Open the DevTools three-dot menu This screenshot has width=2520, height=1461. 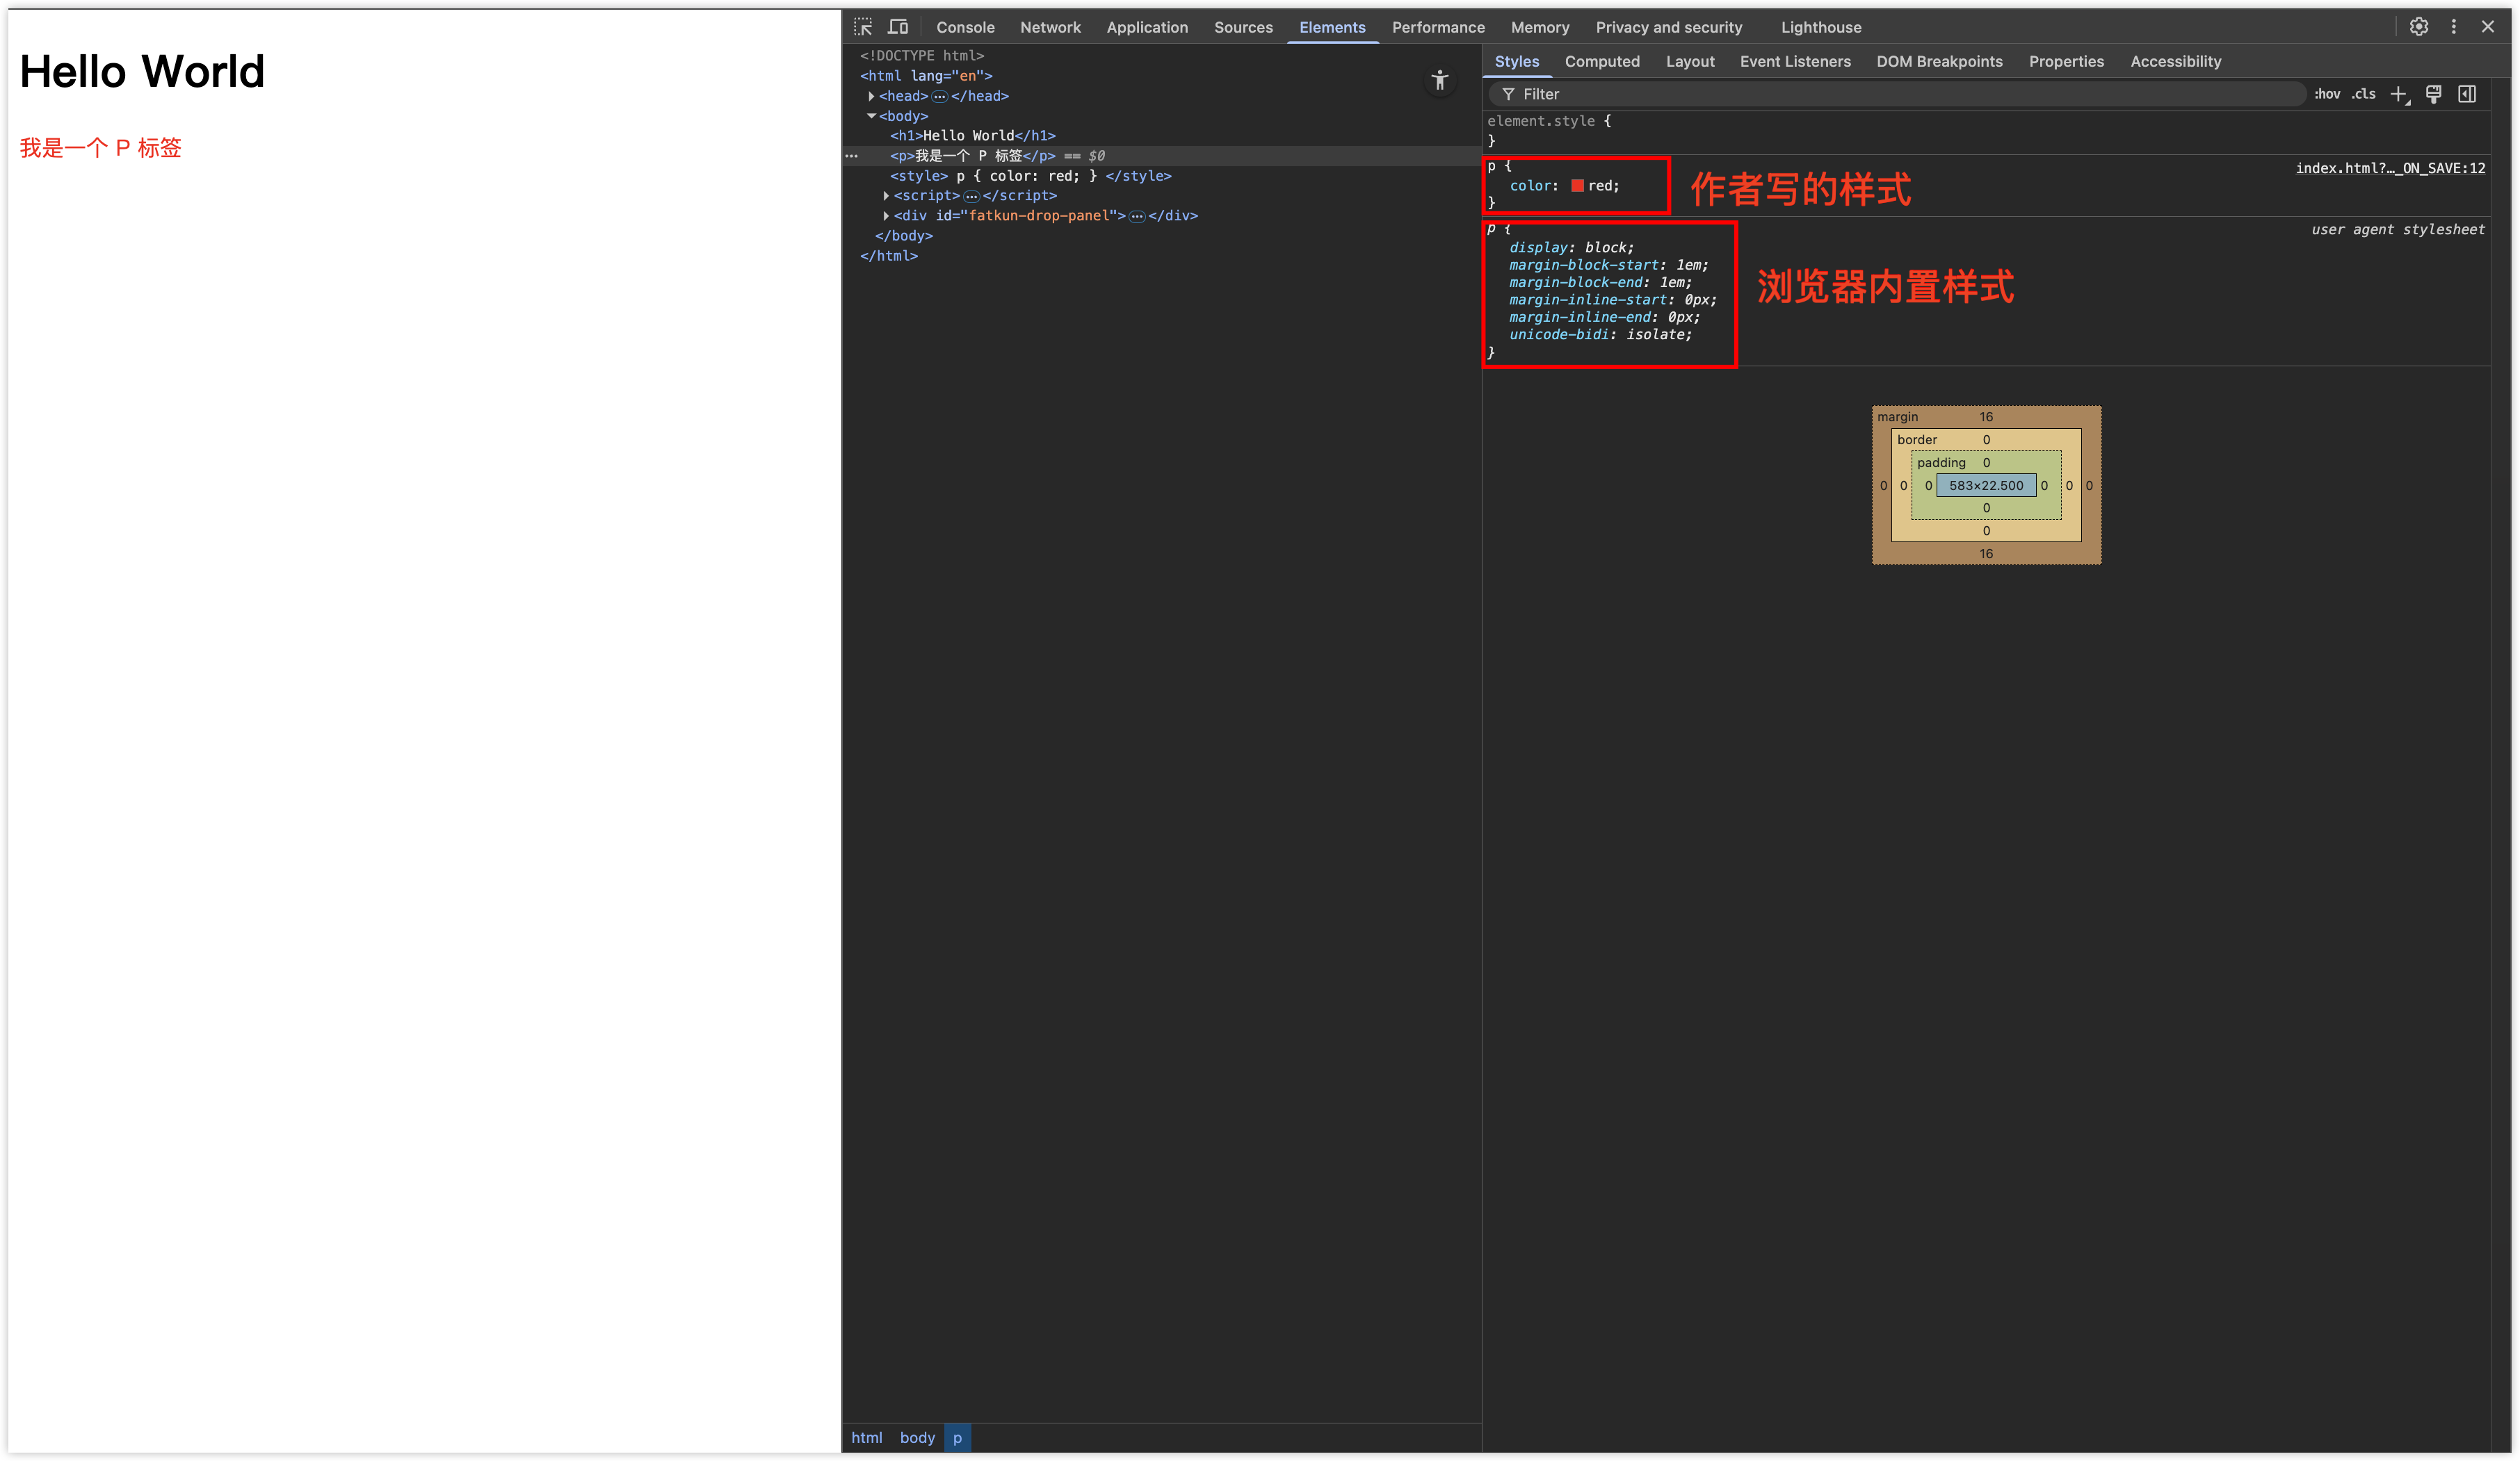(x=2453, y=27)
